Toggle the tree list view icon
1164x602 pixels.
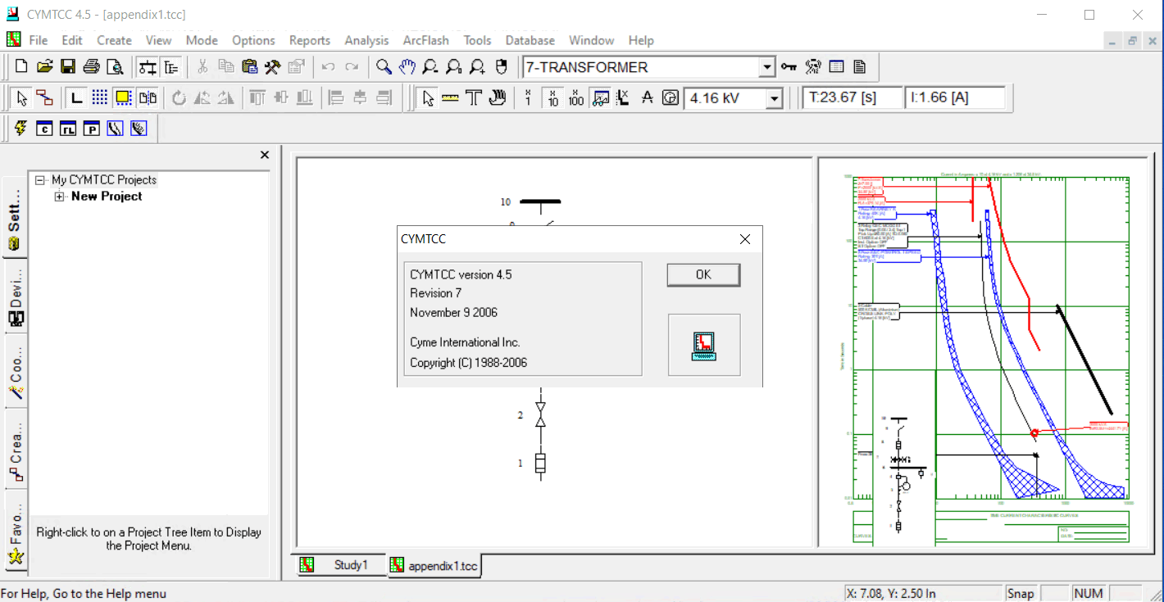point(171,67)
